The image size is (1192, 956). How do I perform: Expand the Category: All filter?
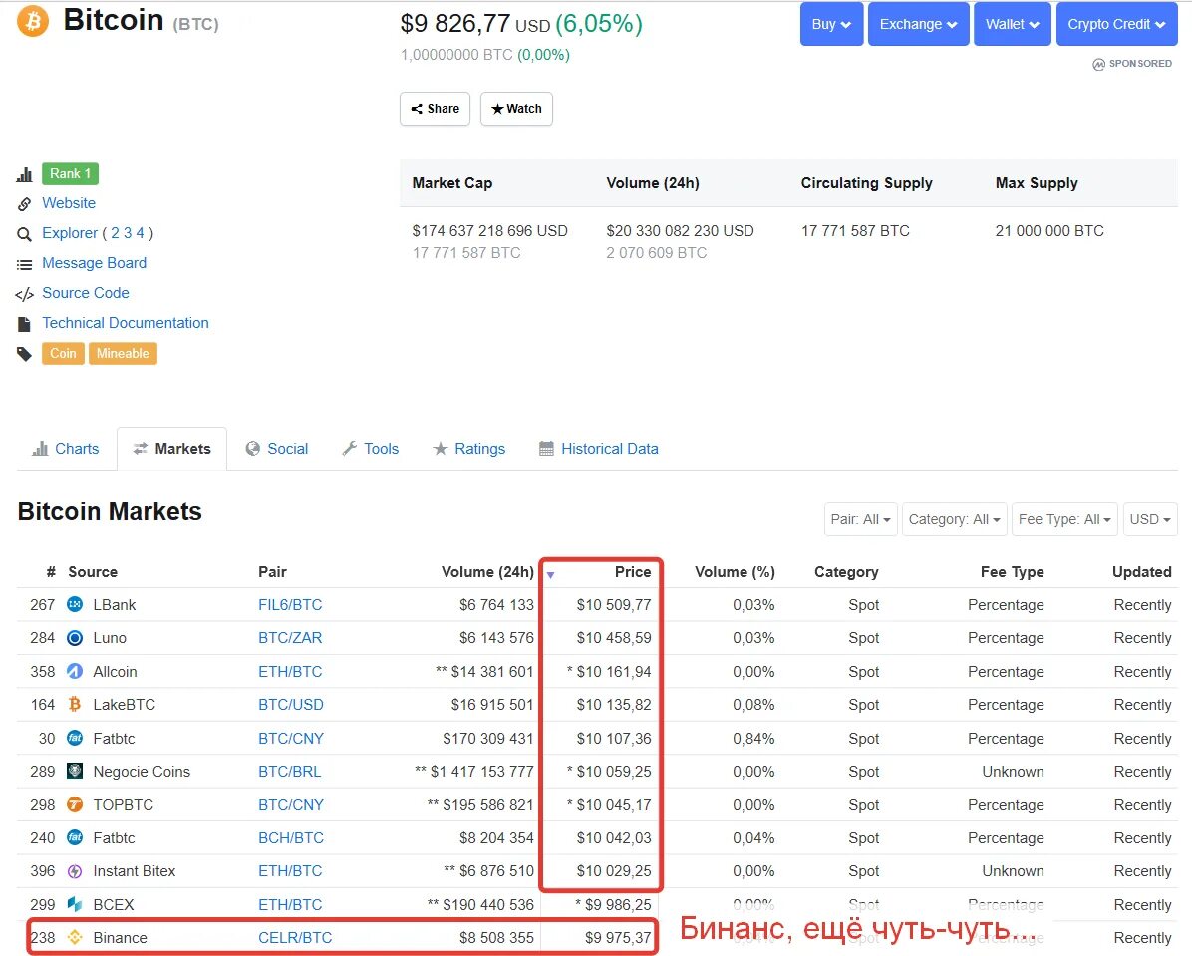pyautogui.click(x=955, y=519)
